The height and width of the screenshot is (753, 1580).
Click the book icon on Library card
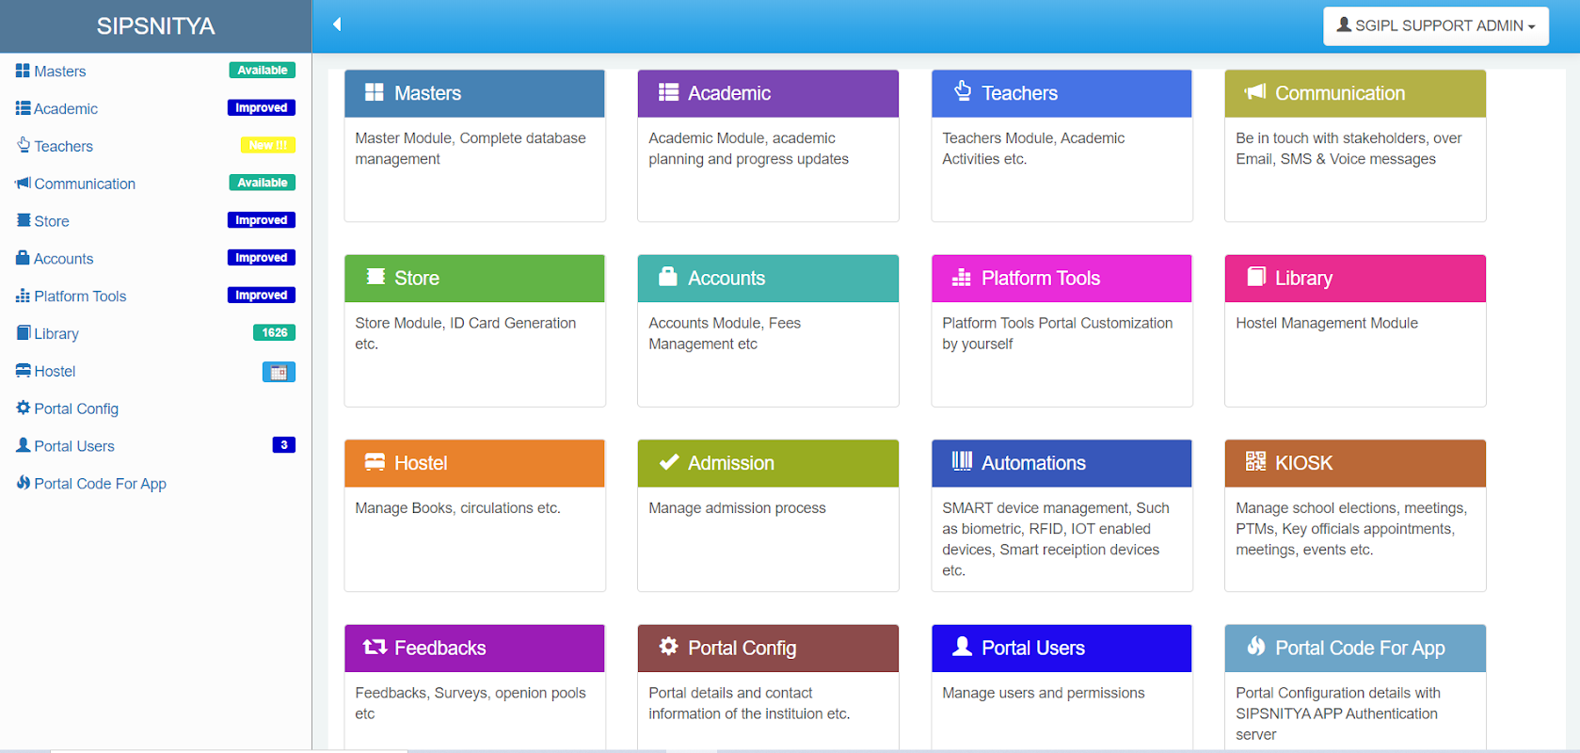pos(1256,277)
